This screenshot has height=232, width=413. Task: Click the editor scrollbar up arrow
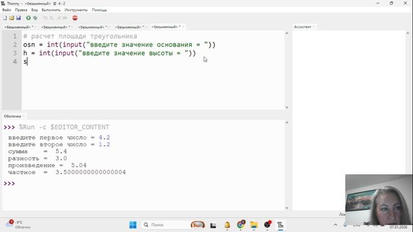[287, 33]
